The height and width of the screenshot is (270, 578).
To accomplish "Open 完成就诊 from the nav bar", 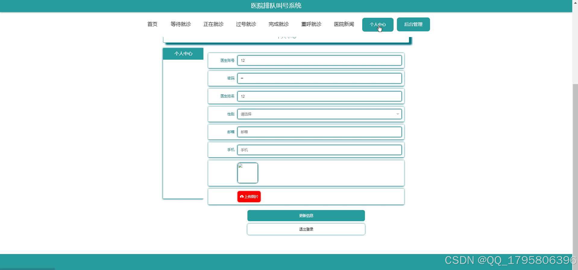I will click(278, 24).
